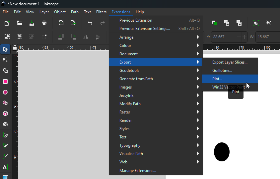Click Select all in all layers icon
The image size is (280, 179).
coord(19,37)
